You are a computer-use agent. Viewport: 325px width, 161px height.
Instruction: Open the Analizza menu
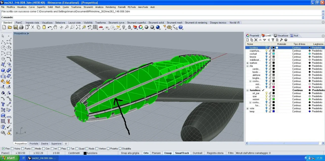pyautogui.click(x=99, y=7)
